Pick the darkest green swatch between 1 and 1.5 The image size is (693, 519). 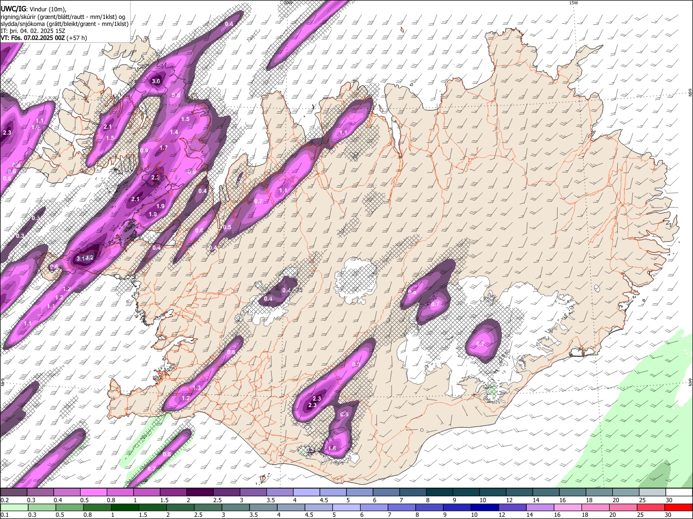click(125, 507)
